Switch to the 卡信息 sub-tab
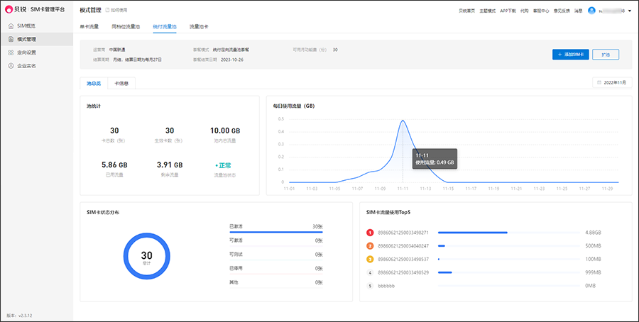Image resolution: width=639 pixels, height=322 pixels. (121, 83)
